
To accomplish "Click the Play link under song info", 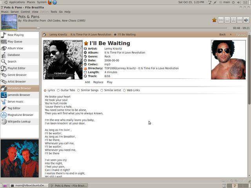I will [x=109, y=82].
